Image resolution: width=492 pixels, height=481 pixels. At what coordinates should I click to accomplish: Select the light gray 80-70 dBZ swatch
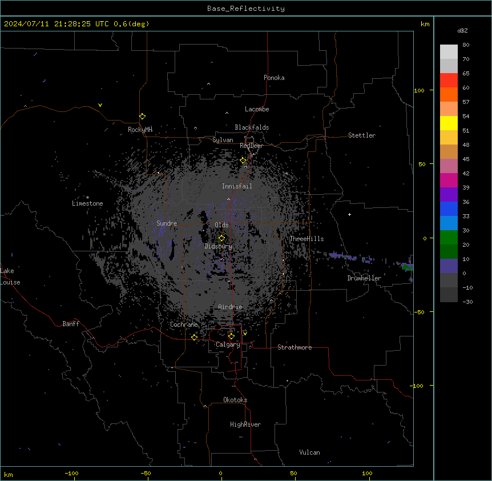[449, 51]
